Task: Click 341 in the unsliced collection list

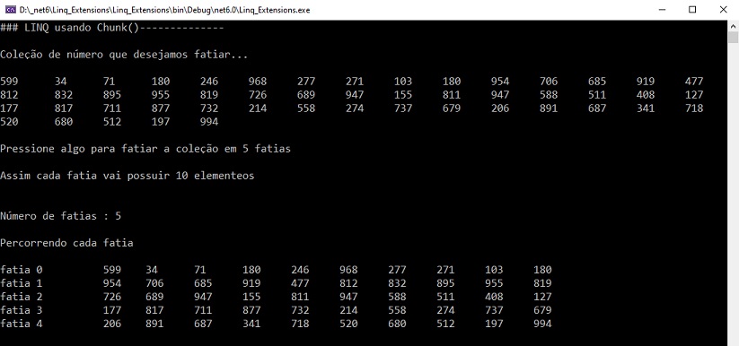Action: (646, 108)
